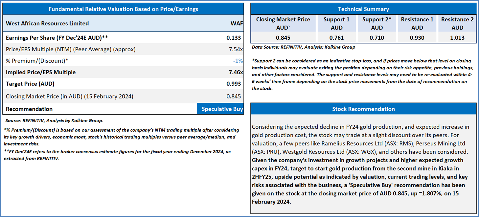Select the Support 2 value 0.710
479x217 pixels.
377,37
